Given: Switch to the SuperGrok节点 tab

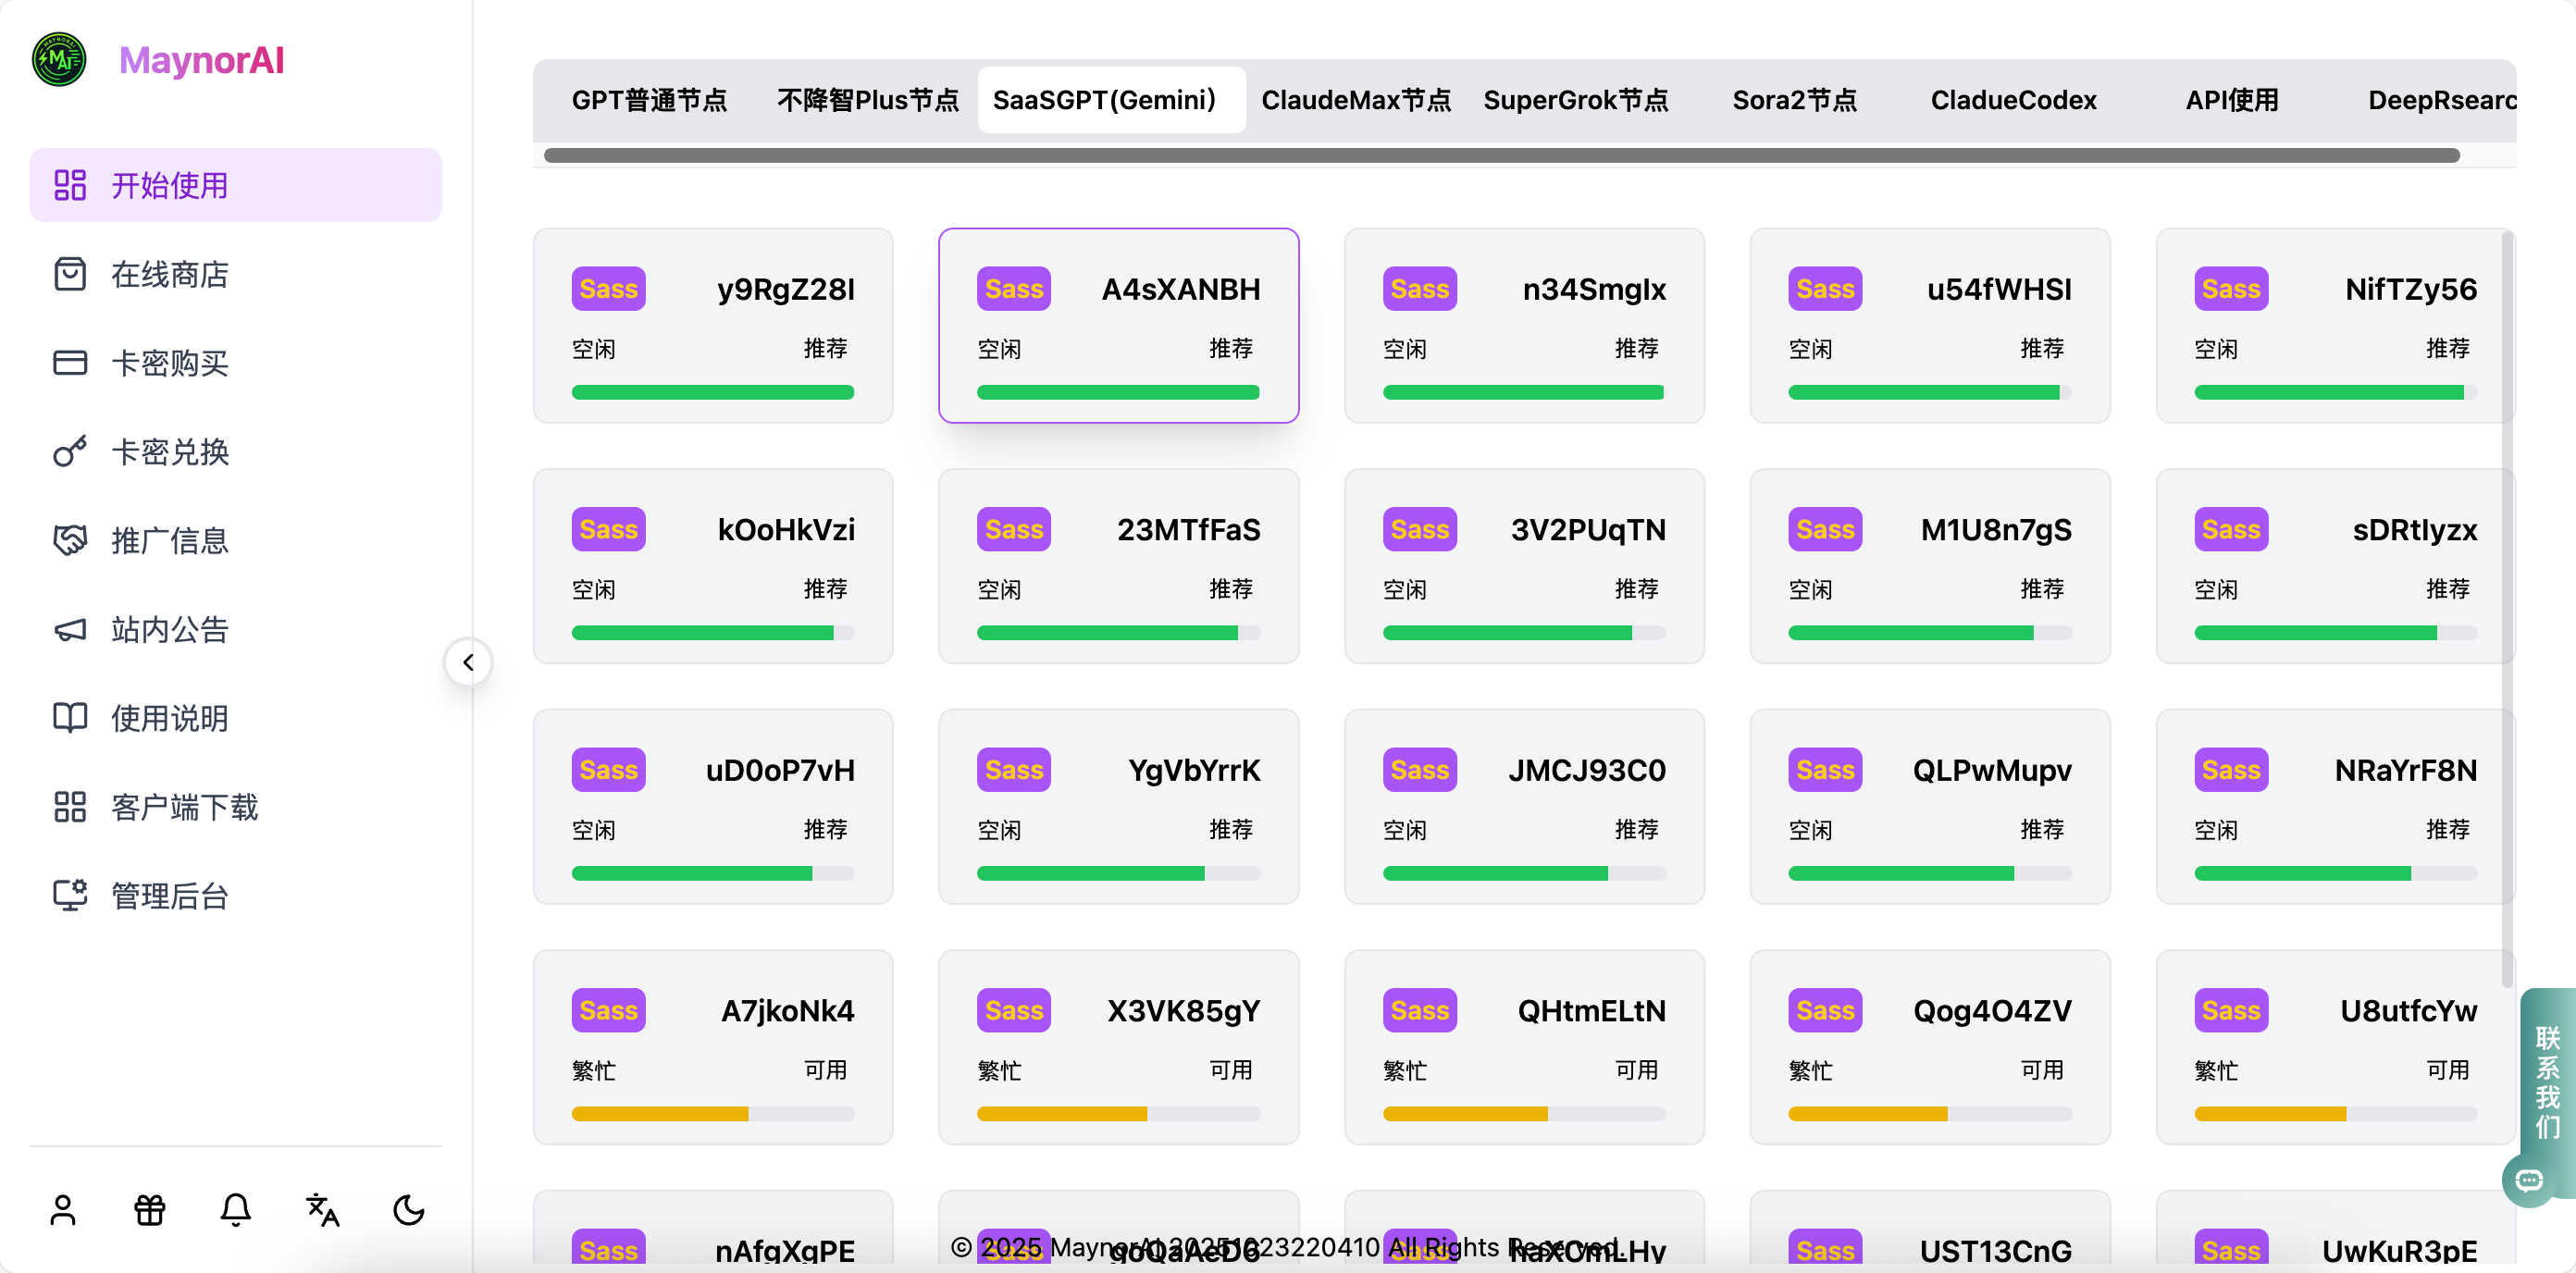Looking at the screenshot, I should pos(1576,100).
